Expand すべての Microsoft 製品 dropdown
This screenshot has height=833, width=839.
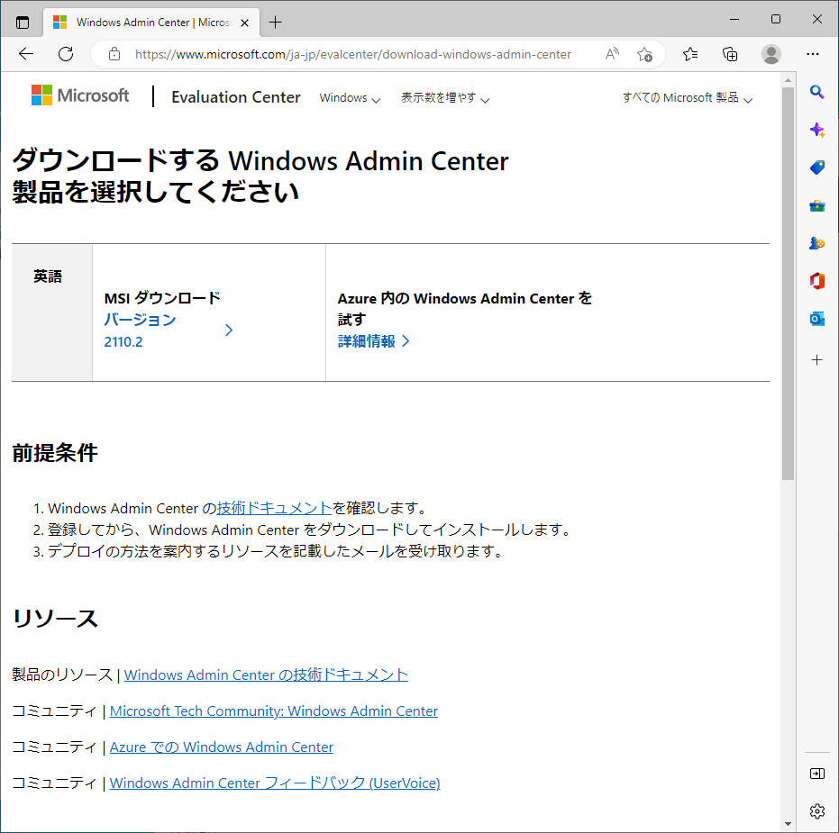pyautogui.click(x=688, y=98)
